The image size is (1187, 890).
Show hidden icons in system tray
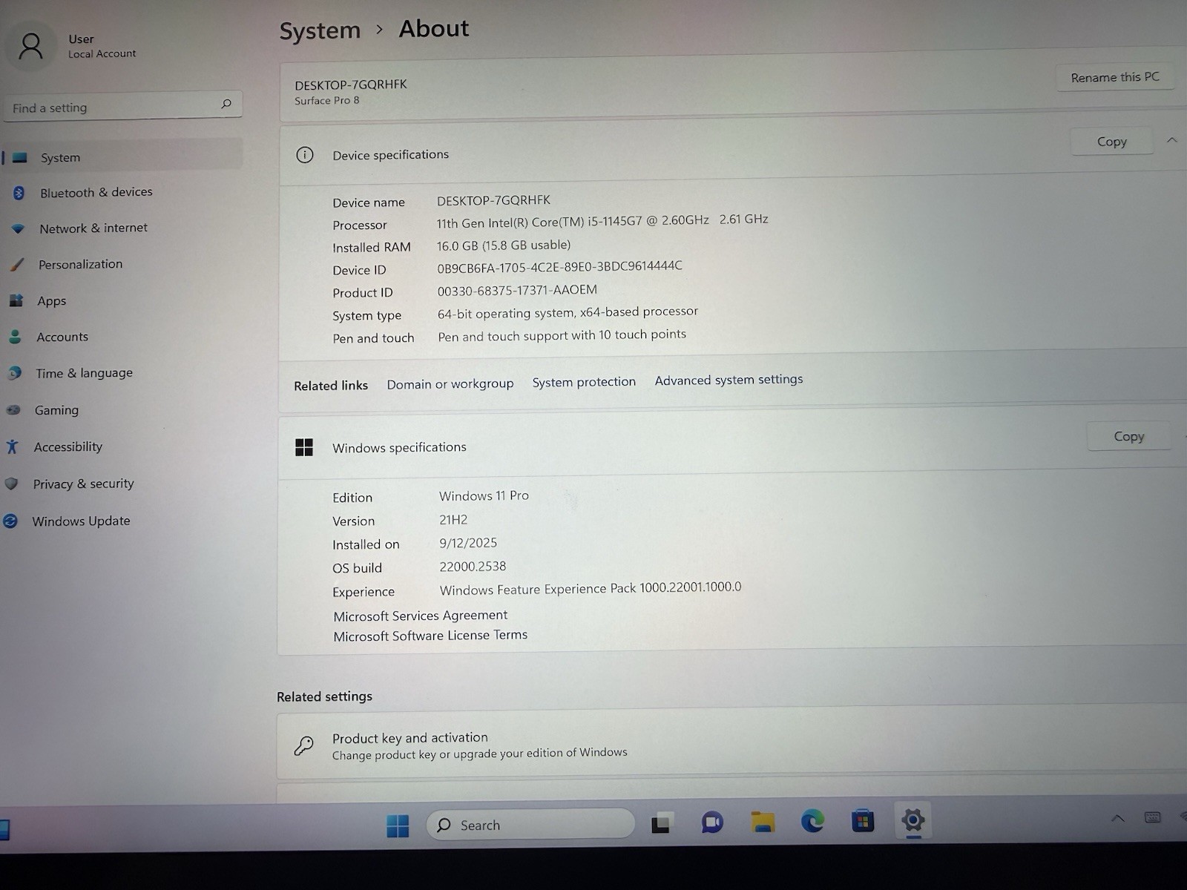(1117, 819)
